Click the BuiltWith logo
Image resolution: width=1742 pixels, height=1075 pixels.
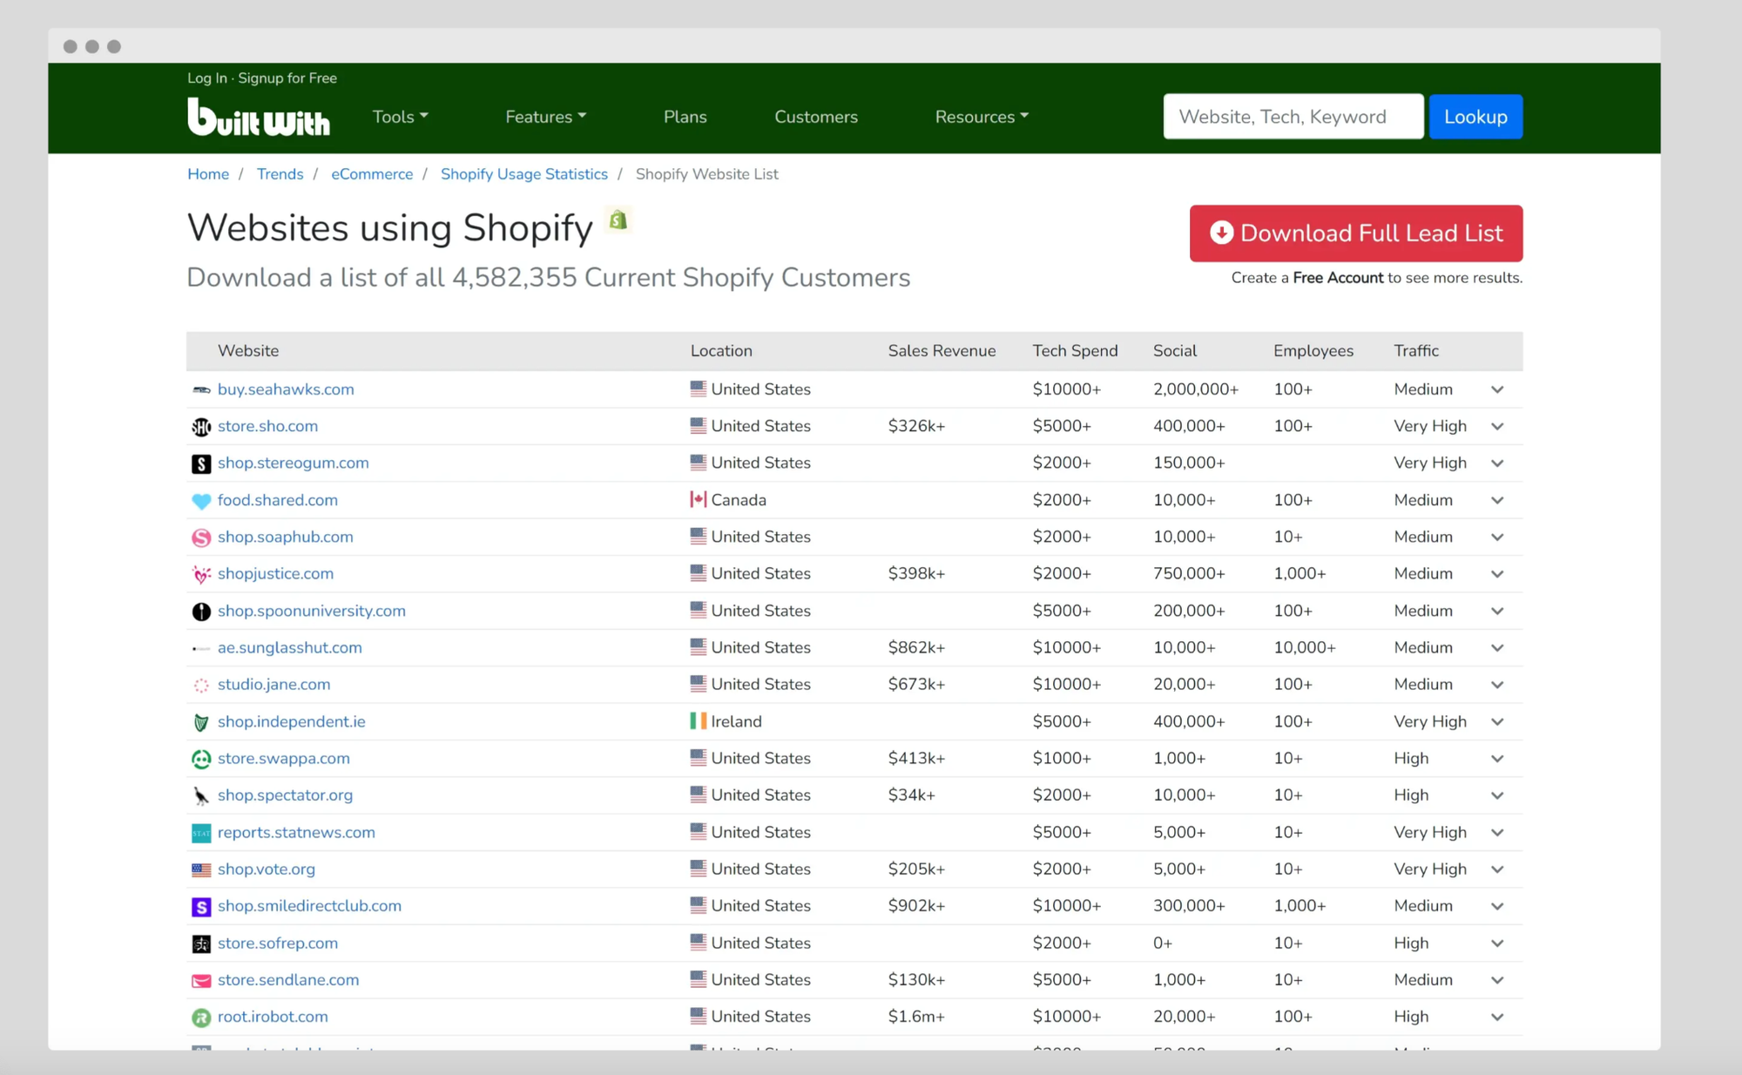click(258, 117)
